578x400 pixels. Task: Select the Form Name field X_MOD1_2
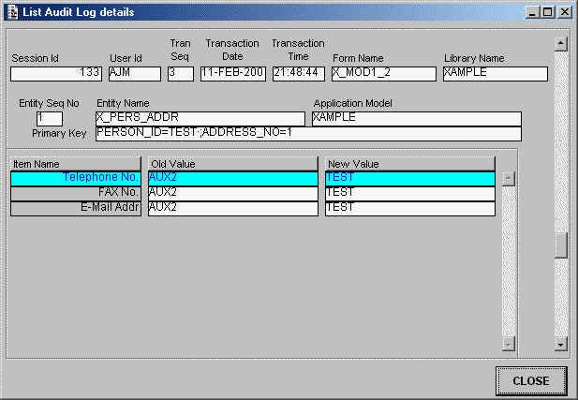(383, 73)
